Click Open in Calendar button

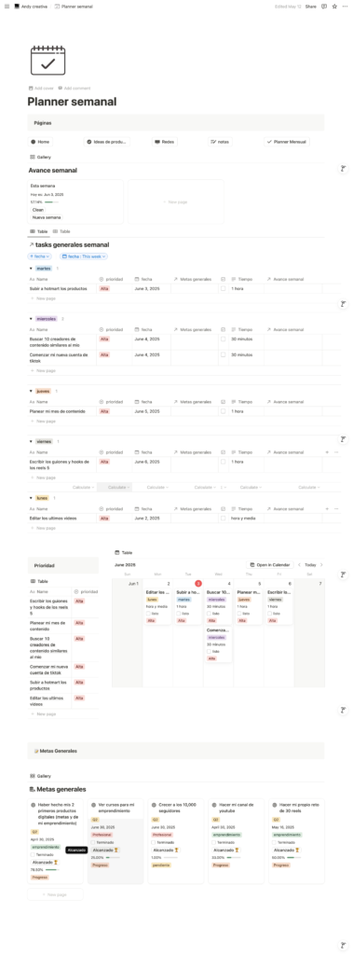coord(269,564)
